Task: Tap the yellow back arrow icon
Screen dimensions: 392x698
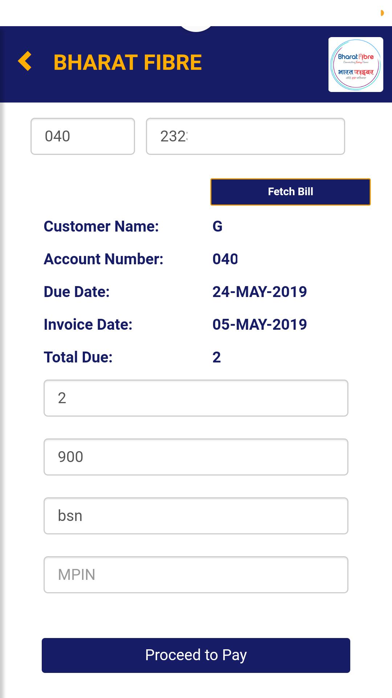Action: point(25,61)
